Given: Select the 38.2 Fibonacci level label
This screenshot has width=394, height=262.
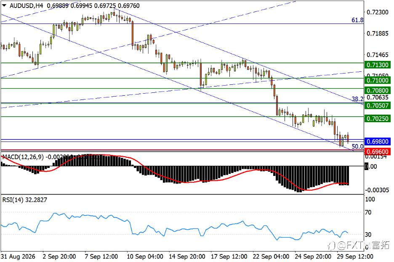Looking at the screenshot, I should 357,99.
